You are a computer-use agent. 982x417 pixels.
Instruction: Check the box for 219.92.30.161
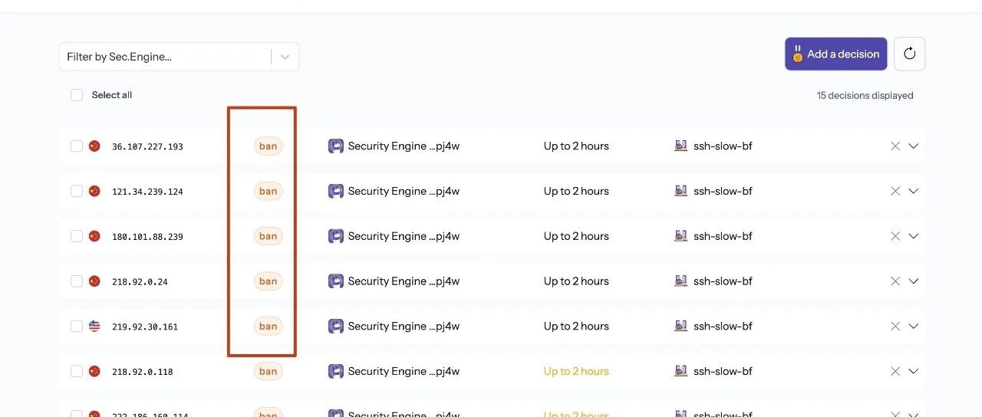(x=77, y=326)
